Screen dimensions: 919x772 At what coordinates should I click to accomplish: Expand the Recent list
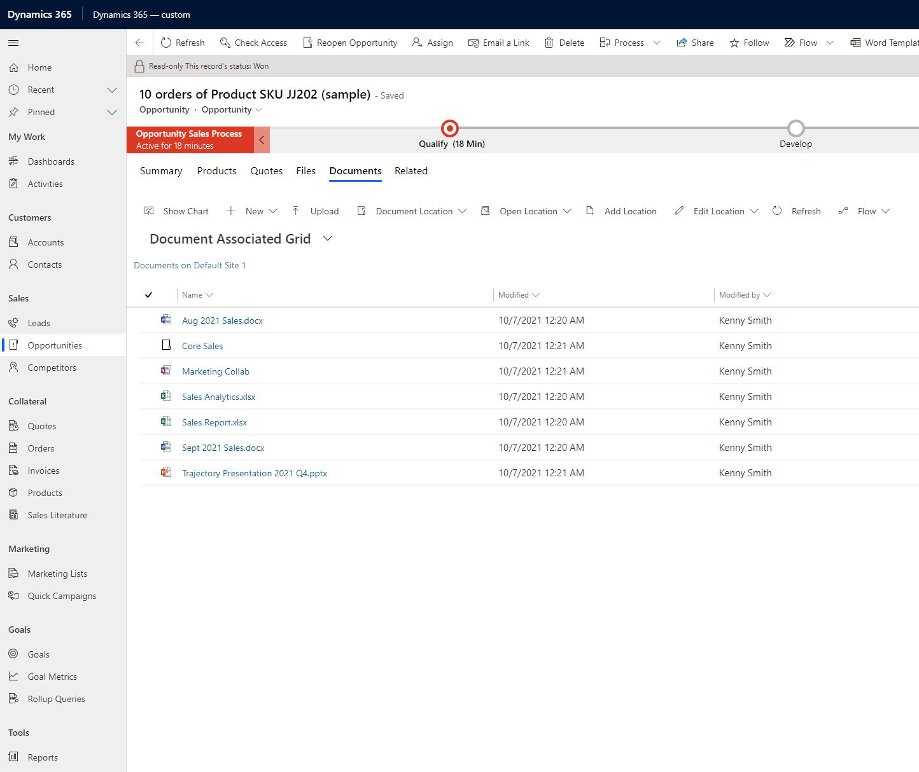(x=112, y=90)
